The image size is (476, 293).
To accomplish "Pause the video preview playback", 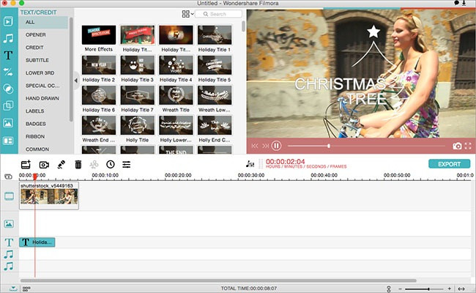I will tap(277, 146).
